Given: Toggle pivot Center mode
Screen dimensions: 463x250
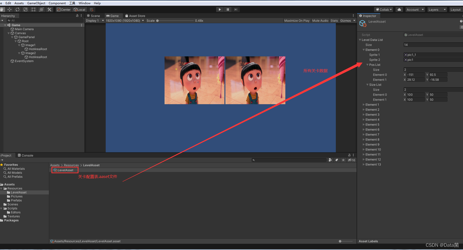Looking at the screenshot, I should tap(64, 9).
